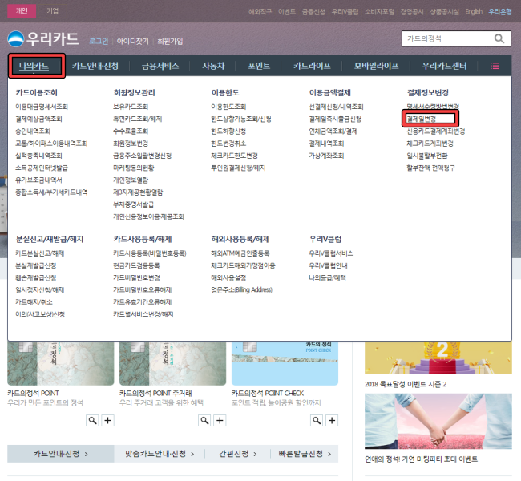The image size is (521, 481).
Task: Click the 회원가입 link
Action: [x=170, y=41]
